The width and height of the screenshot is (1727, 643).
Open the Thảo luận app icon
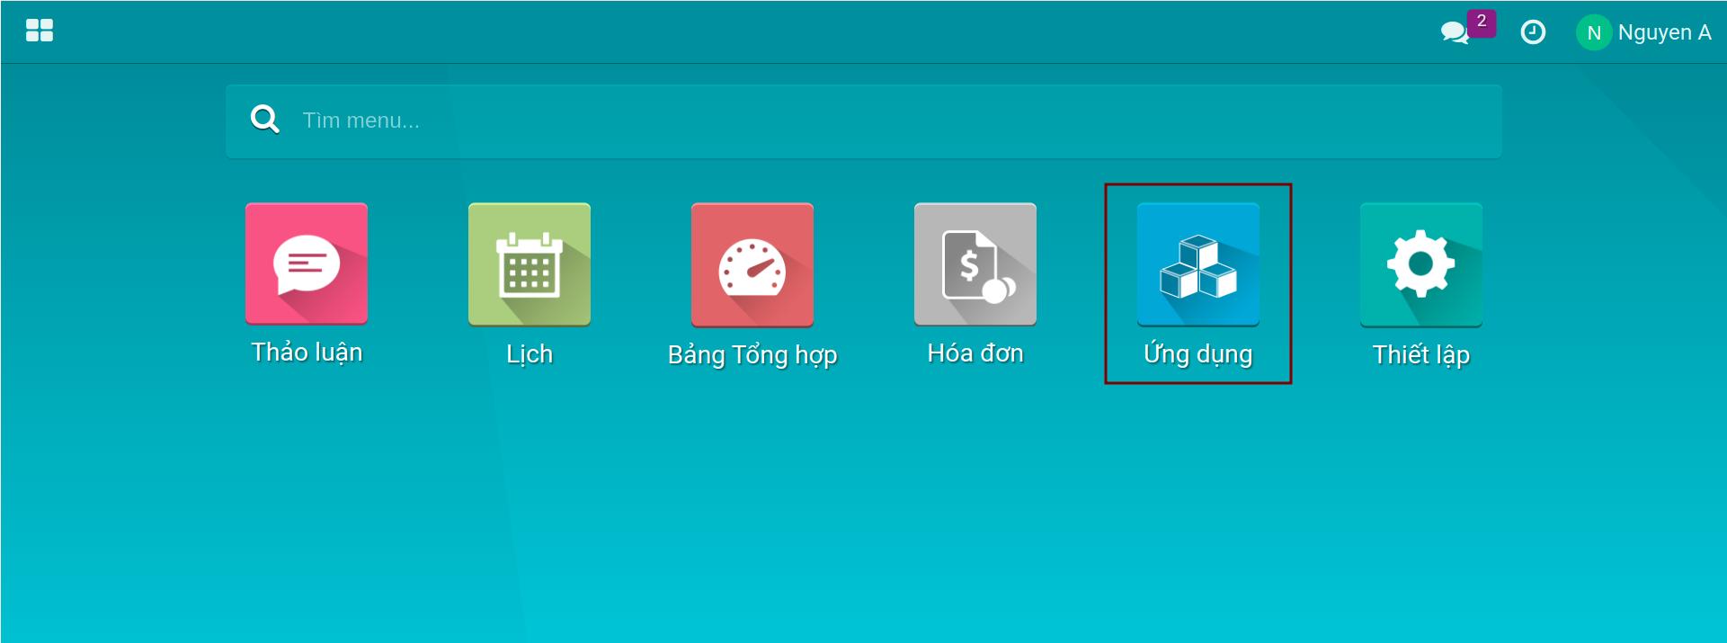pos(307,263)
